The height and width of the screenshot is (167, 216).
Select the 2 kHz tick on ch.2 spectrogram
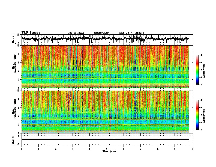point(19,125)
